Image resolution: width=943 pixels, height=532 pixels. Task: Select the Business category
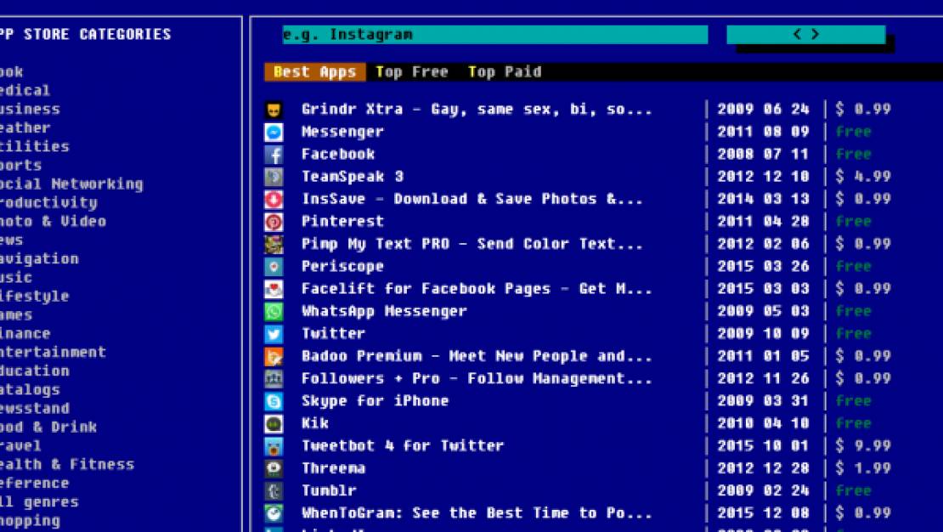[x=30, y=110]
